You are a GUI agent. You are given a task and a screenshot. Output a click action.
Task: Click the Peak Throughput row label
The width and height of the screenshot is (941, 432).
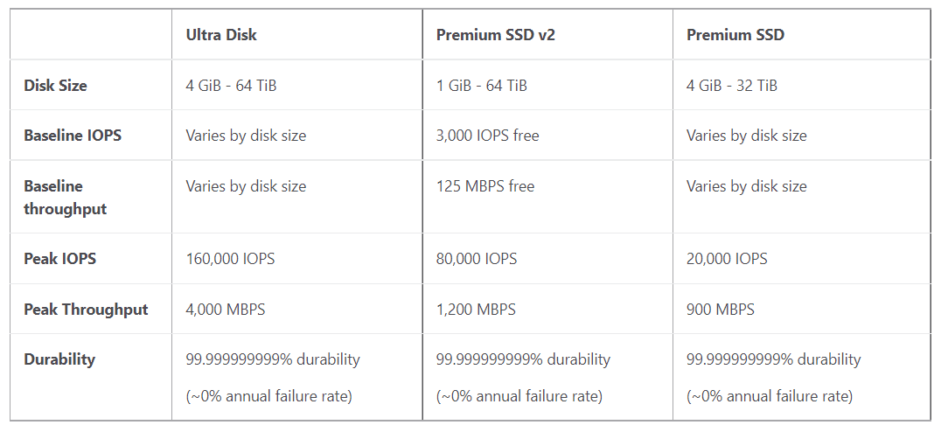[86, 310]
